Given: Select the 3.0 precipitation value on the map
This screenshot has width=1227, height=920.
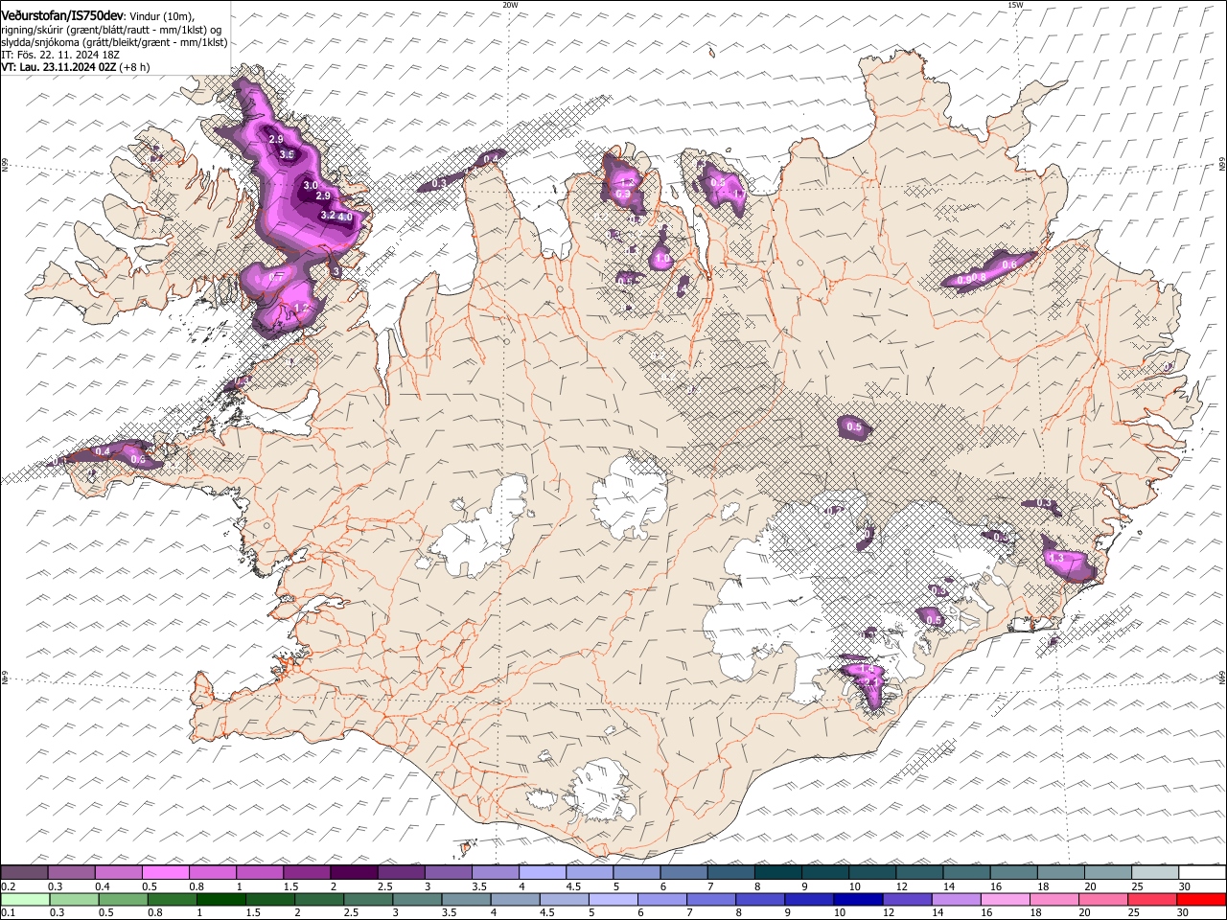Looking at the screenshot, I should pyautogui.click(x=311, y=185).
